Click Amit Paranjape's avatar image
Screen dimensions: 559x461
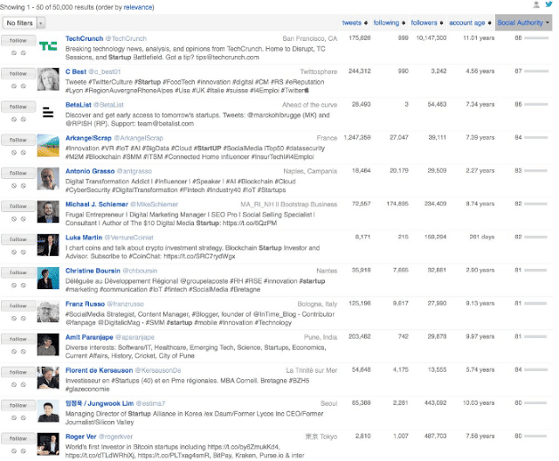(48, 345)
